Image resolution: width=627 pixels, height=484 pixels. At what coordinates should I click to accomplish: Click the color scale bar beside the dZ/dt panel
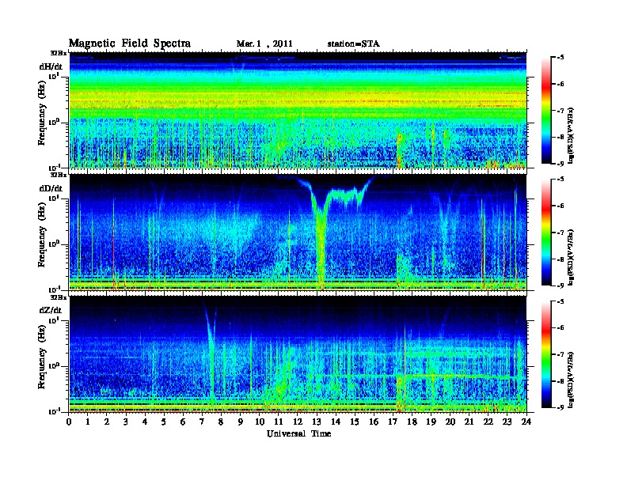coord(546,354)
